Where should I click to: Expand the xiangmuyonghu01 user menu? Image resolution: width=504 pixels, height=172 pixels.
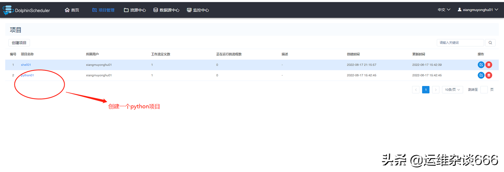(x=478, y=10)
